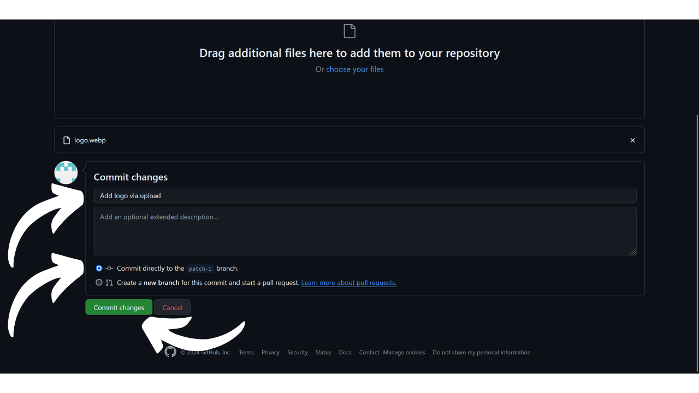The width and height of the screenshot is (699, 393).
Task: Focus the 'Add logo via upload' commit message field
Action: coord(364,195)
